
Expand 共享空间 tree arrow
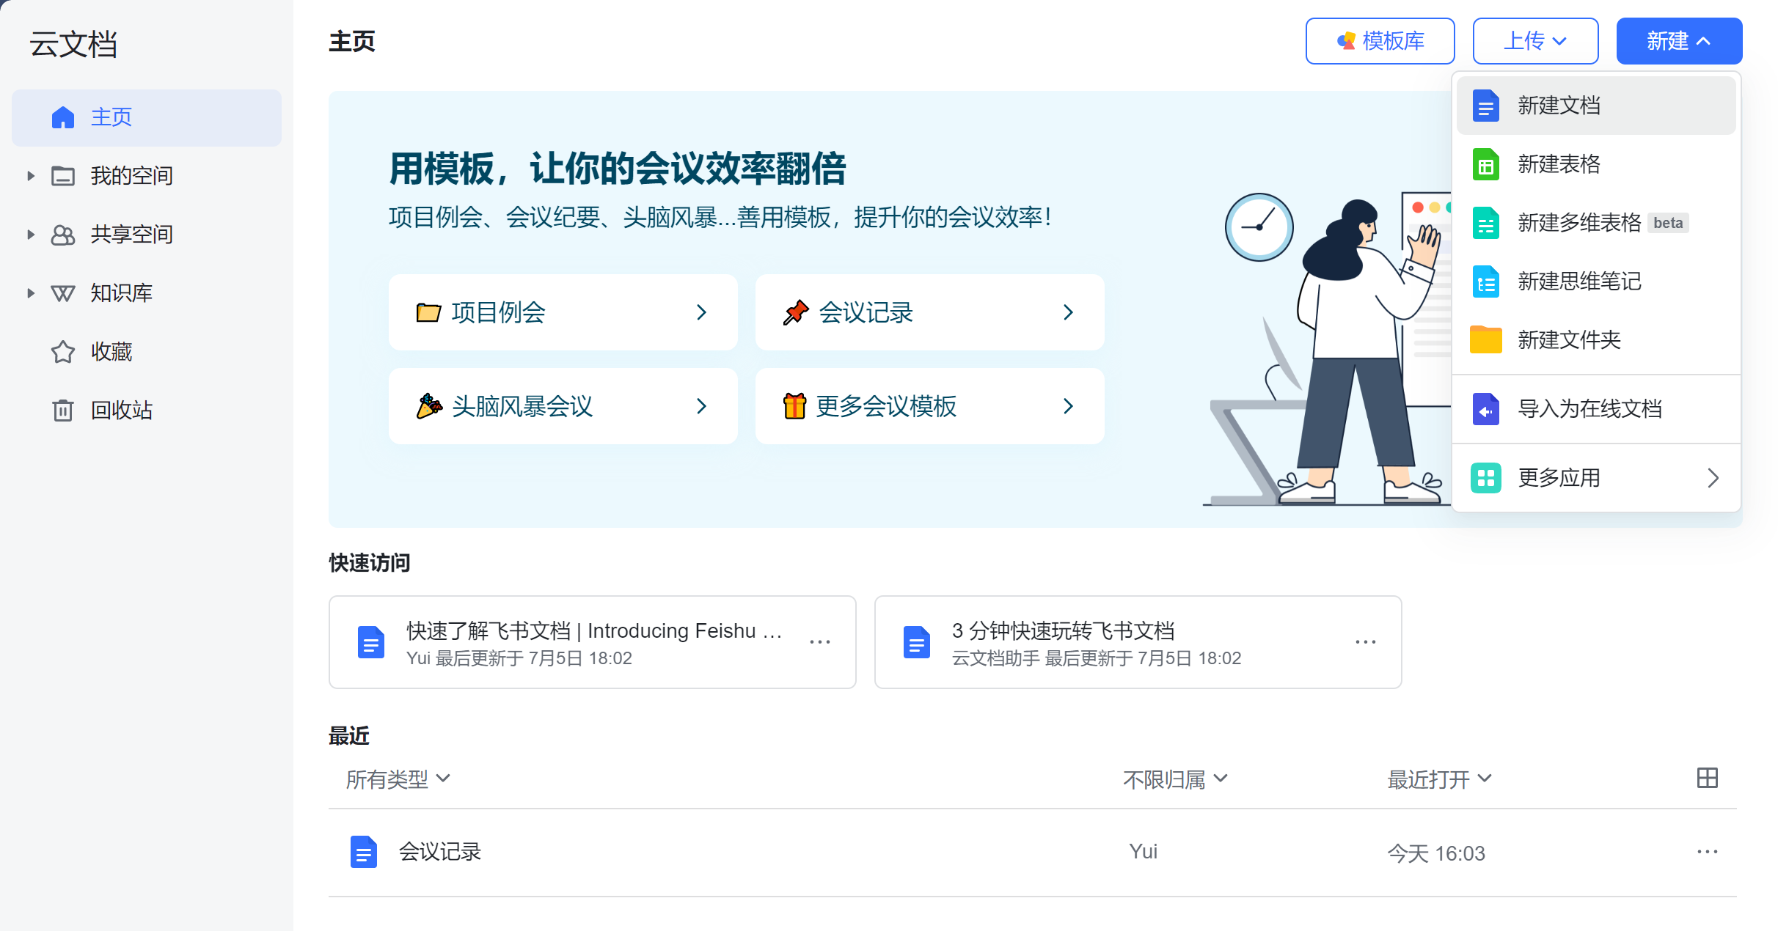pos(31,235)
